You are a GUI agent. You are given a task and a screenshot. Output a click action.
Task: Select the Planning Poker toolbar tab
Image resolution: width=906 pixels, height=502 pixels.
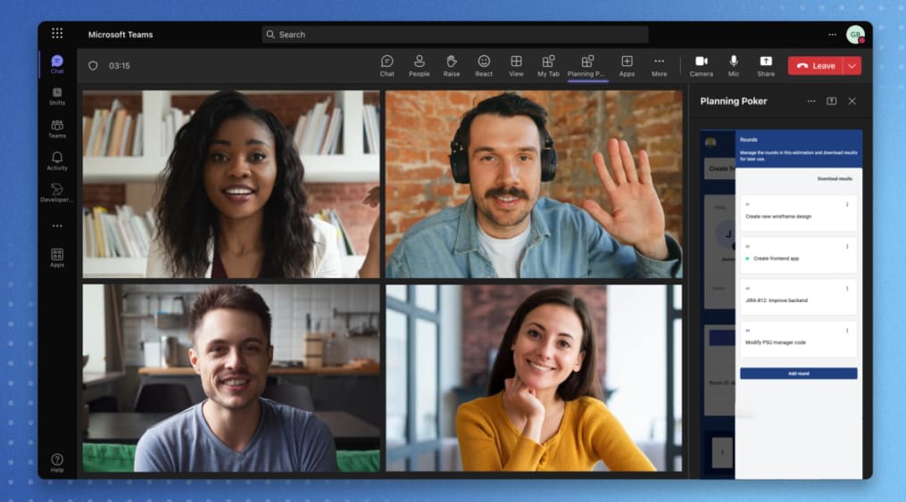tap(586, 66)
